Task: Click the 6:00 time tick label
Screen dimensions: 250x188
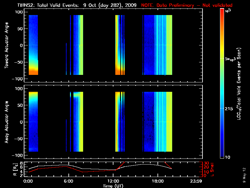Action: click(68, 181)
